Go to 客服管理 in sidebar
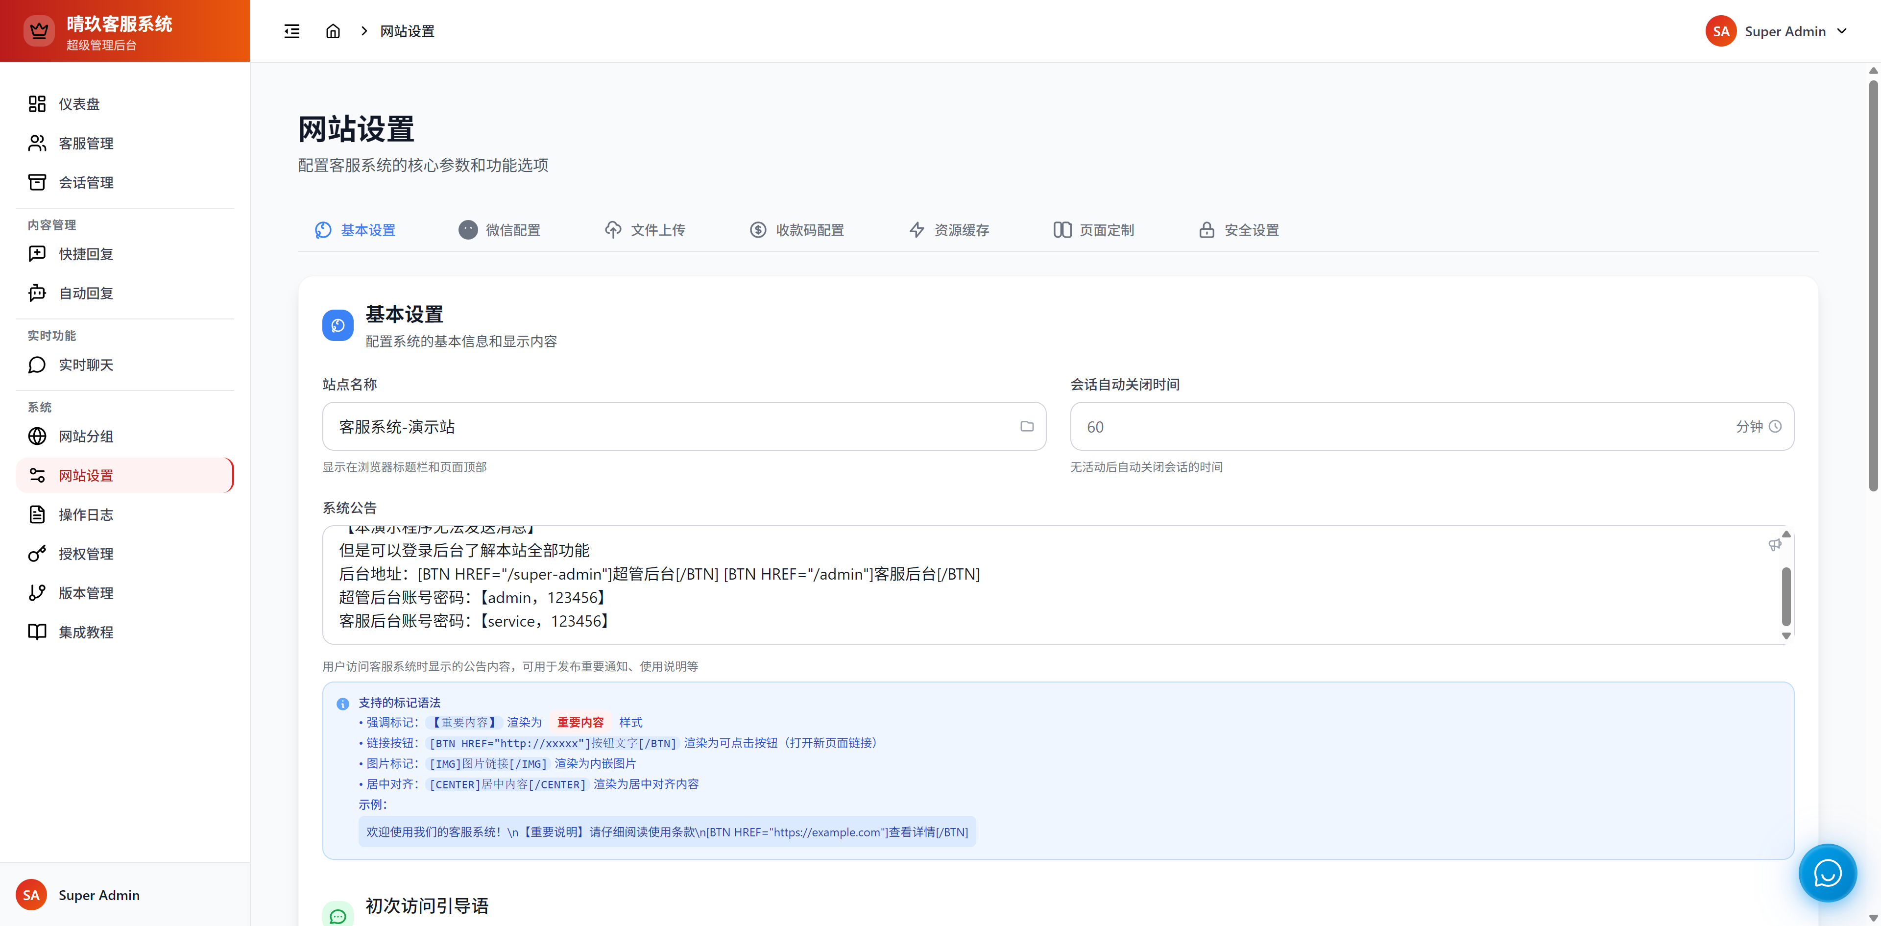Viewport: 1881px width, 926px height. point(85,143)
